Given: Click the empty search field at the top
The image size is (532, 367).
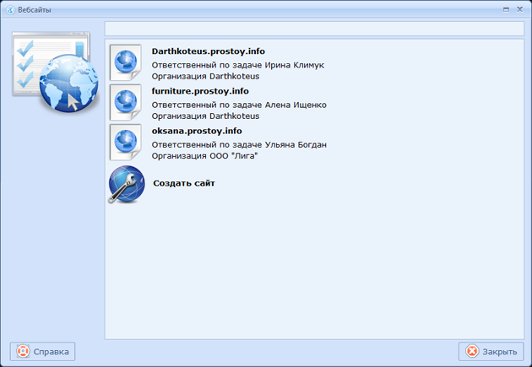Looking at the screenshot, I should [x=314, y=29].
